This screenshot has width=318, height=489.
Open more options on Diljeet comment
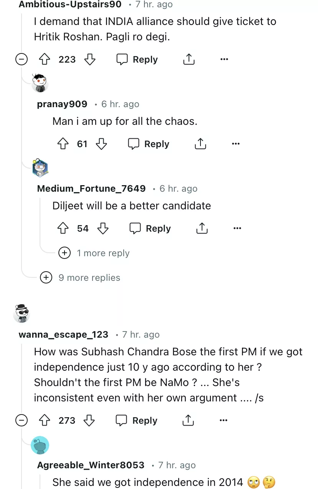[x=237, y=229]
